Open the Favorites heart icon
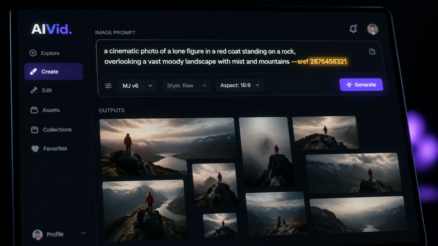Viewport: 438px width, 246px height. click(x=35, y=148)
